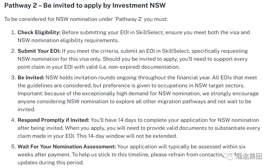Click the WeChat watermark logo icon

228,156
